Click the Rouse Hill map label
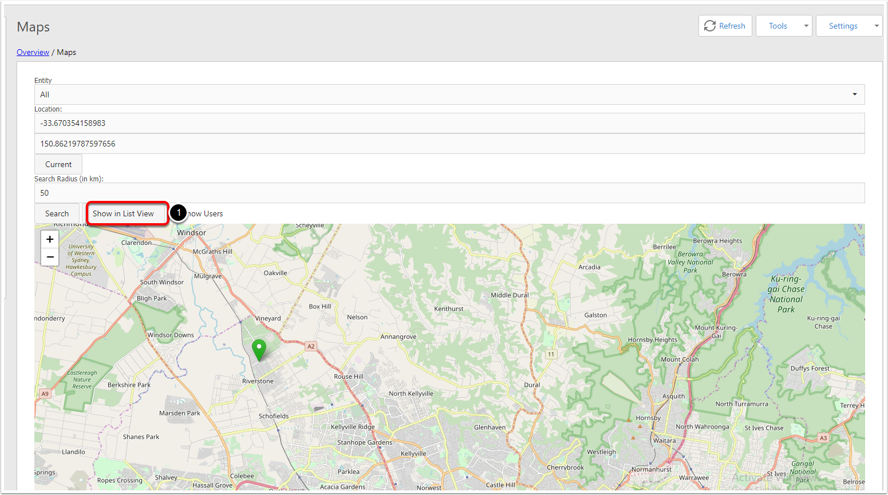 coord(349,377)
